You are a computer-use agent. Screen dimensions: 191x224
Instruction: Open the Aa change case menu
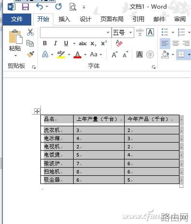[96, 54]
